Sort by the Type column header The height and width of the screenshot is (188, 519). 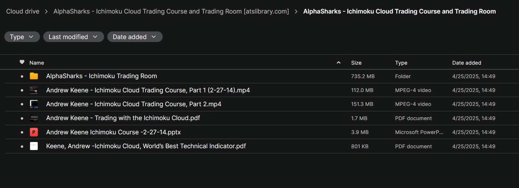401,63
